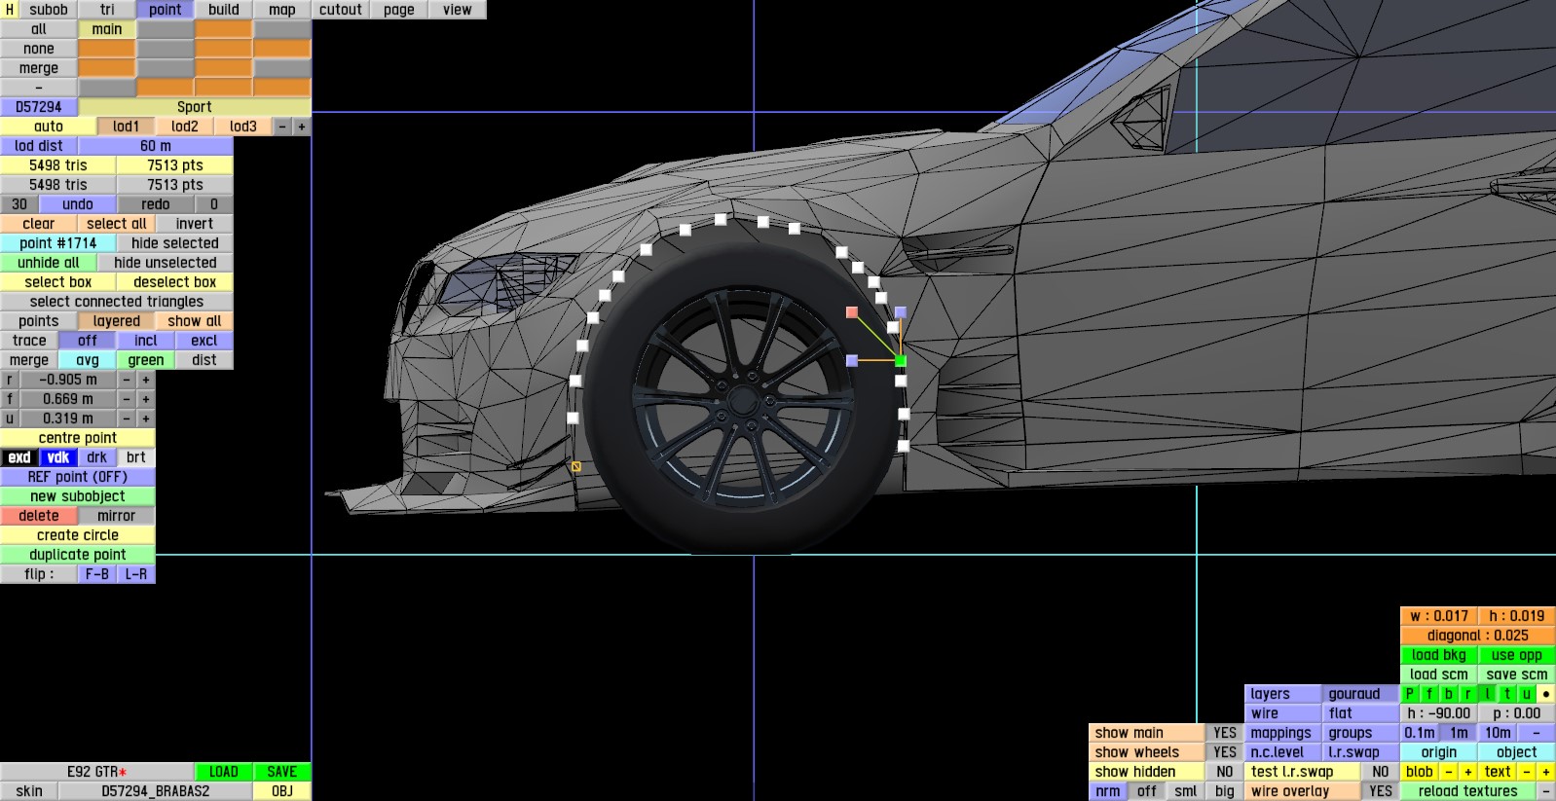The height and width of the screenshot is (801, 1556).
Task: Click the r value field -0.905 m
Action: [x=68, y=380]
